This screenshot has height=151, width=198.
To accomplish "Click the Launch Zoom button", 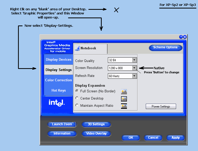I will click(x=62, y=124).
